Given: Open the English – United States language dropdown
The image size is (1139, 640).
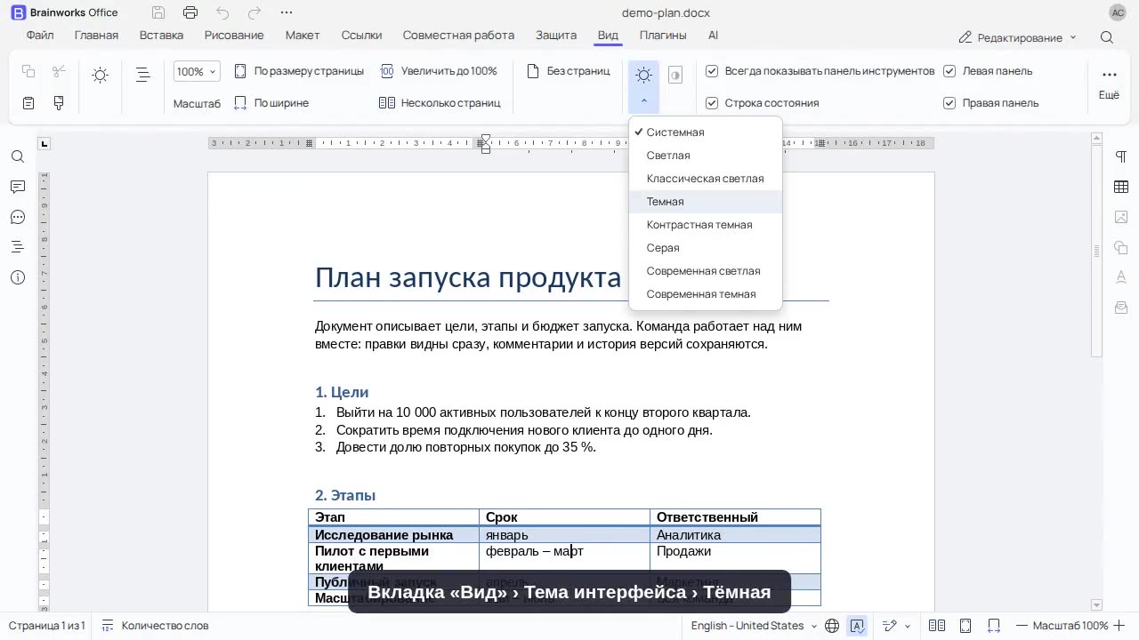Looking at the screenshot, I should (x=754, y=626).
